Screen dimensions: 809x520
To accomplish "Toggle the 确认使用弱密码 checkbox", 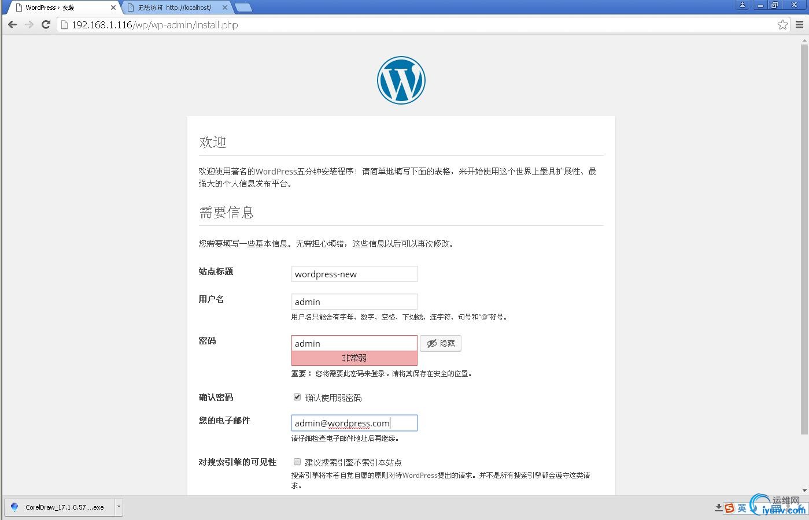I will click(297, 397).
